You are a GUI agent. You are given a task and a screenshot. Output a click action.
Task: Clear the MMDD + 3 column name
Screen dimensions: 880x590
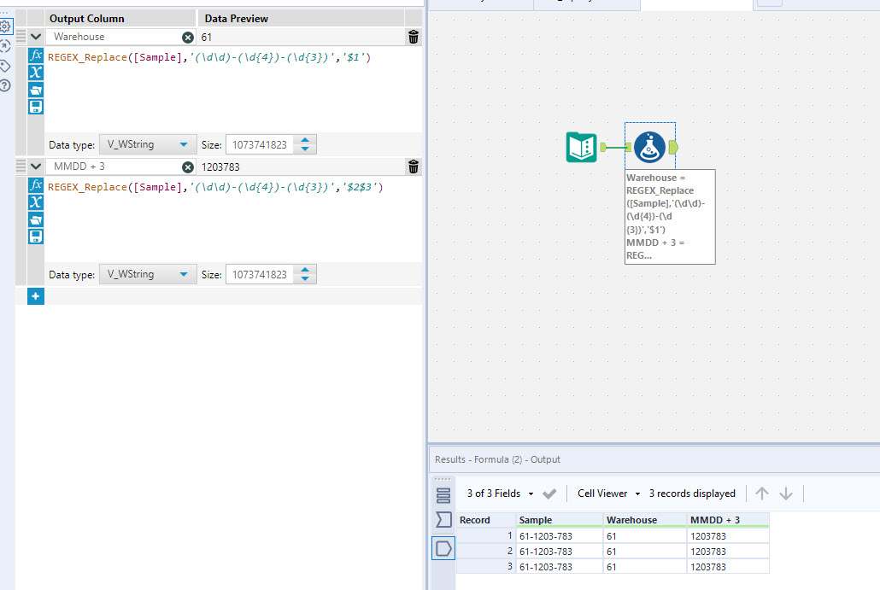187,166
